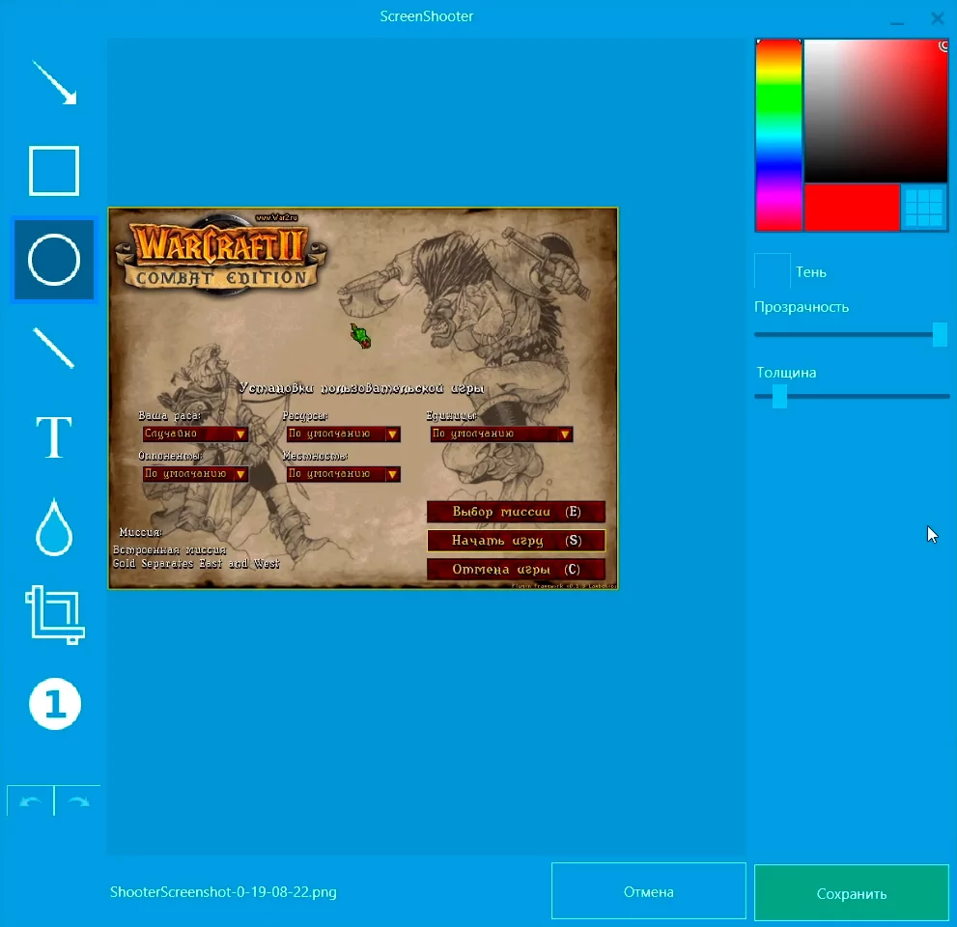957x927 pixels.
Task: Select the Ellipse drawing tool
Action: (x=54, y=260)
